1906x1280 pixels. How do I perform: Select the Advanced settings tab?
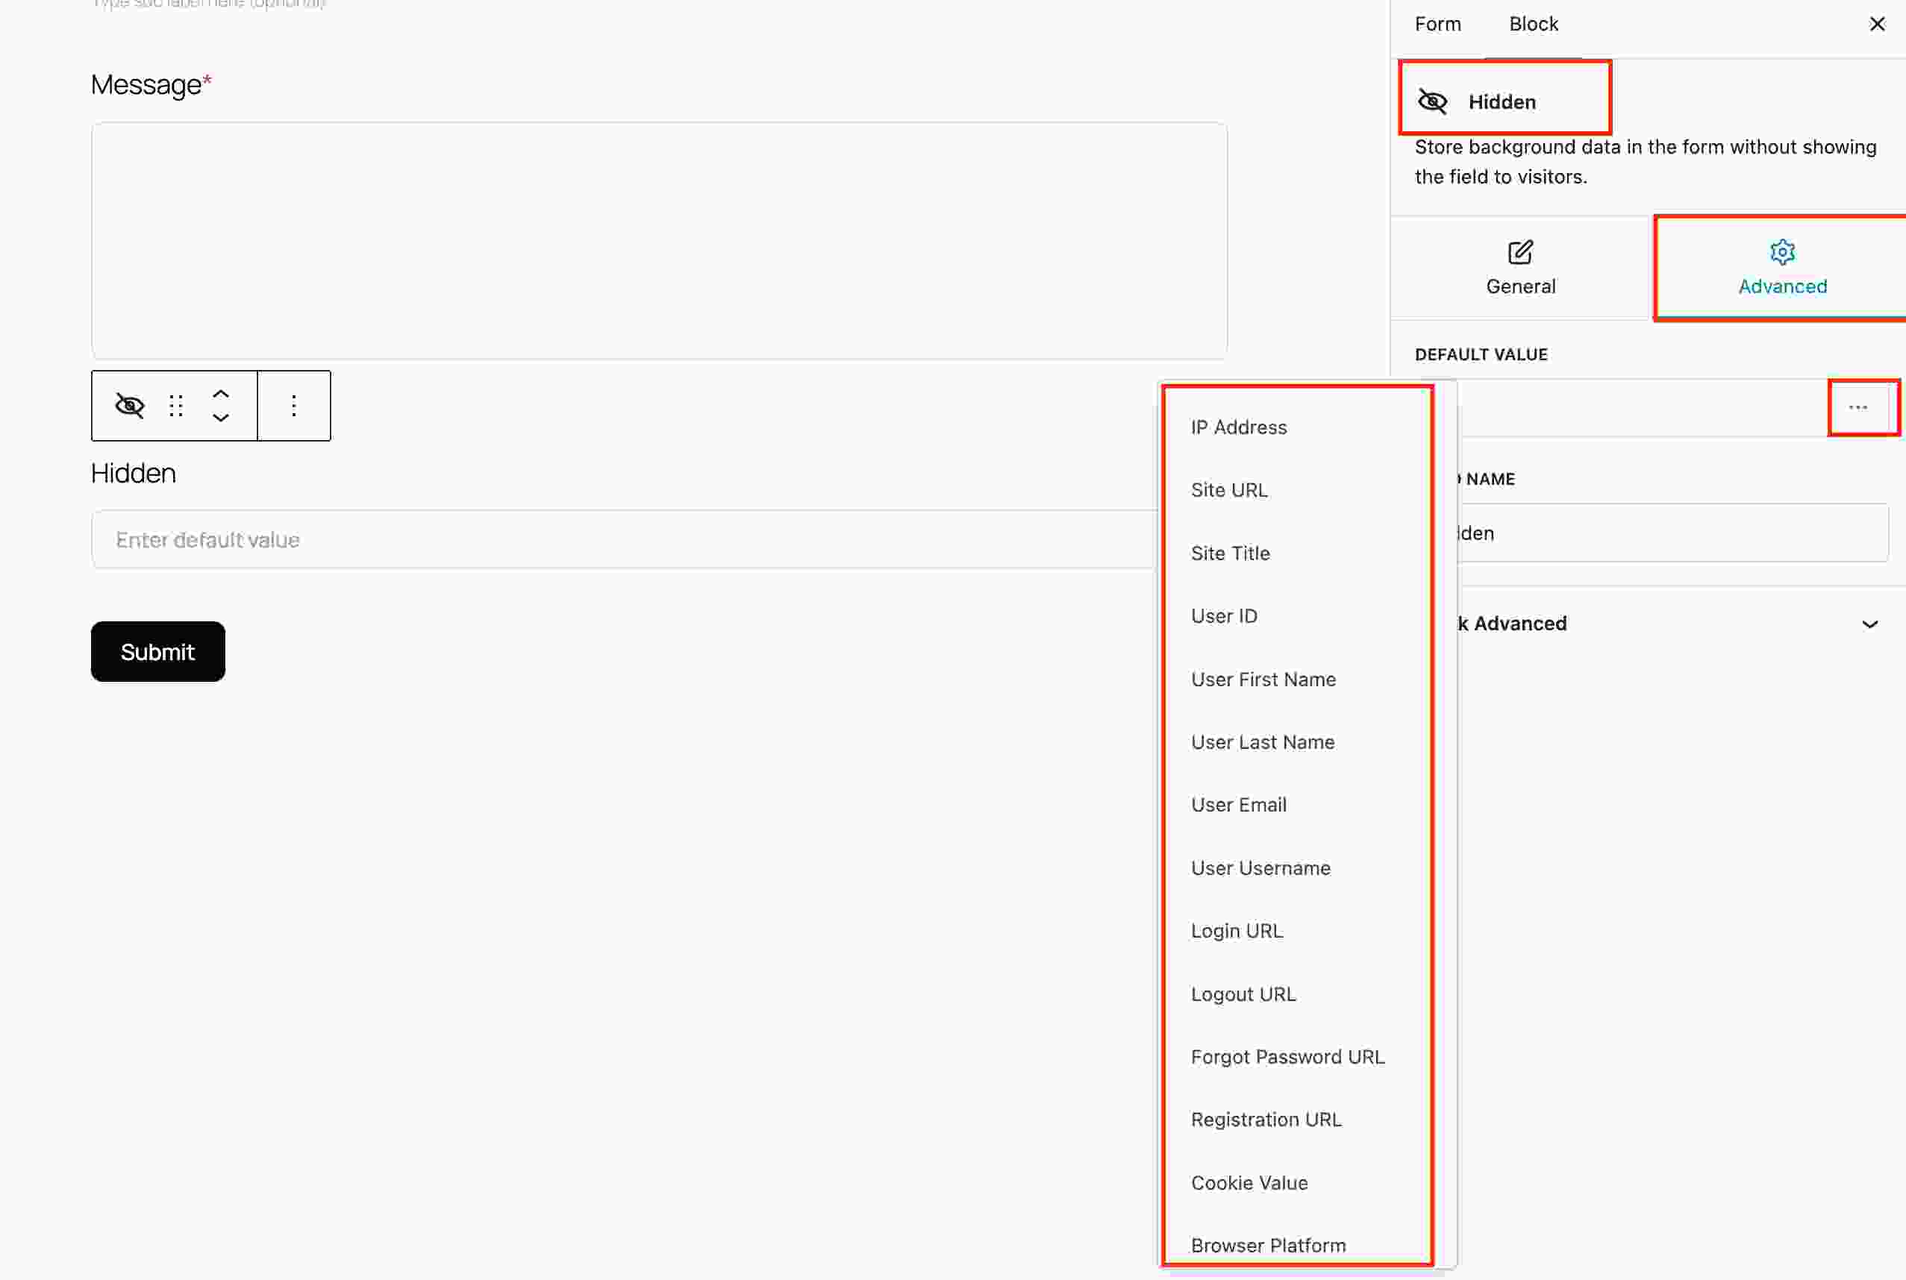tap(1782, 269)
